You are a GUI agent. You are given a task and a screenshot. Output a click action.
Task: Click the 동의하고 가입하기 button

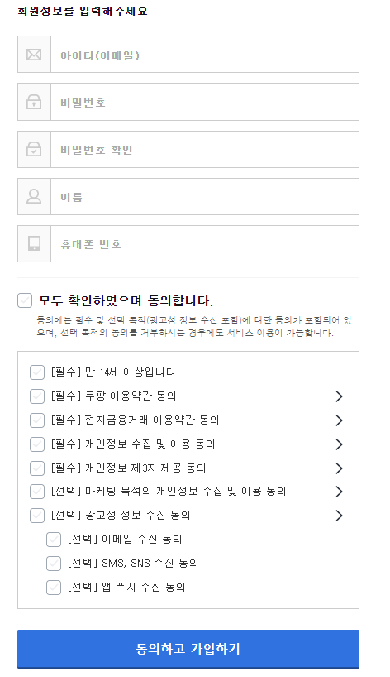[x=188, y=649]
